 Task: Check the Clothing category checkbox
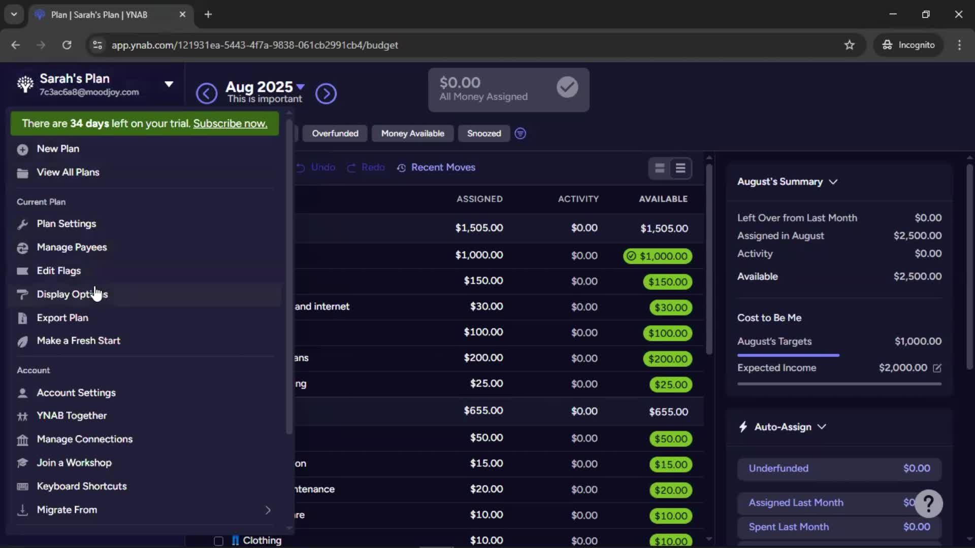tap(218, 541)
